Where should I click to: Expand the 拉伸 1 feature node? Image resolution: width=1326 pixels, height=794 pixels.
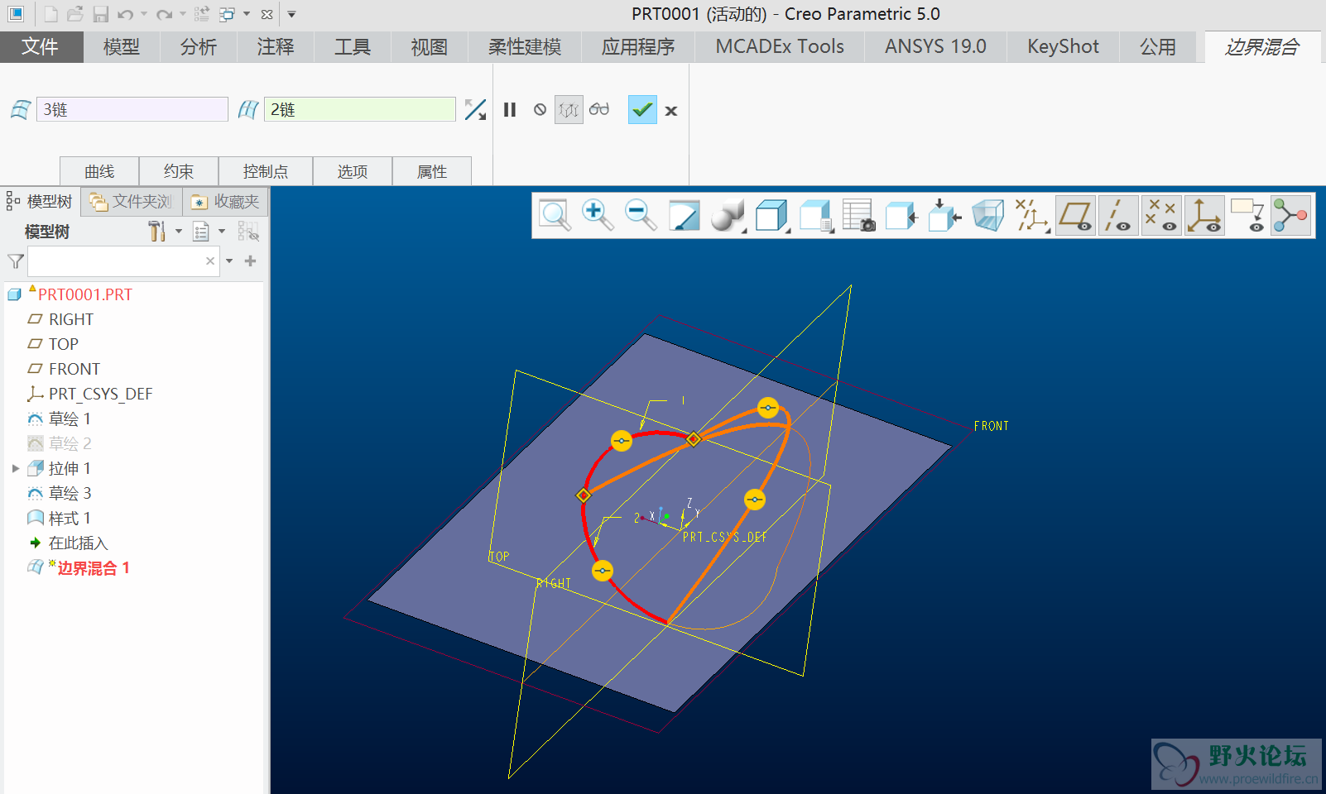[15, 468]
